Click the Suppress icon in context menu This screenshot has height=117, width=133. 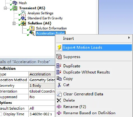click(59, 57)
